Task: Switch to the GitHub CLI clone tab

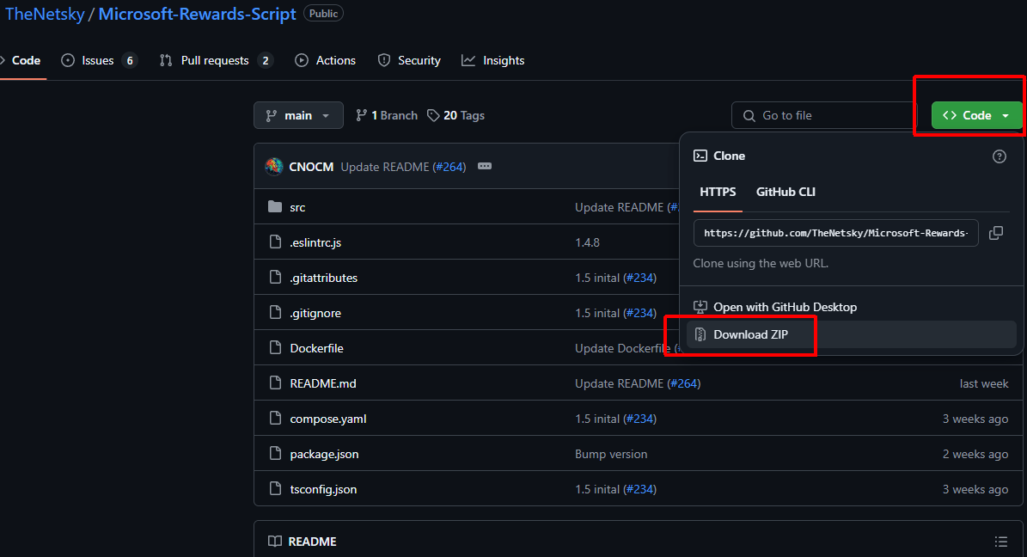Action: point(786,192)
